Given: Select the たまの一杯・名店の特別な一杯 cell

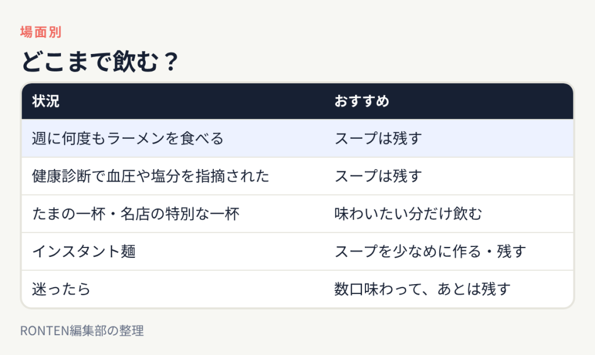Looking at the screenshot, I should coord(136,214).
